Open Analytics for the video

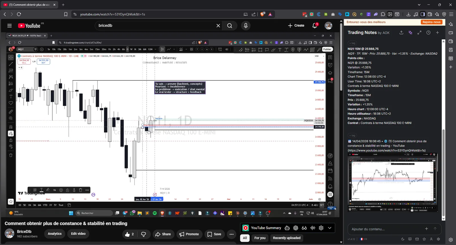click(x=55, y=234)
